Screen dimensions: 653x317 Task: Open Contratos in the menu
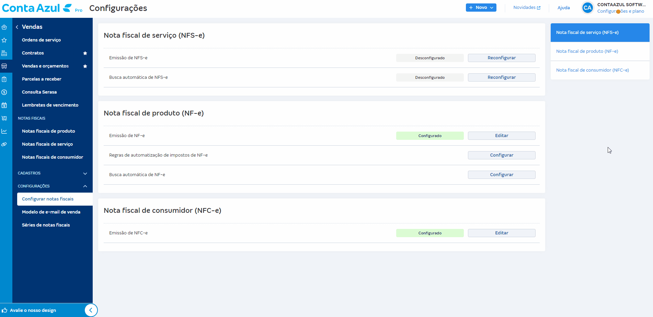33,53
